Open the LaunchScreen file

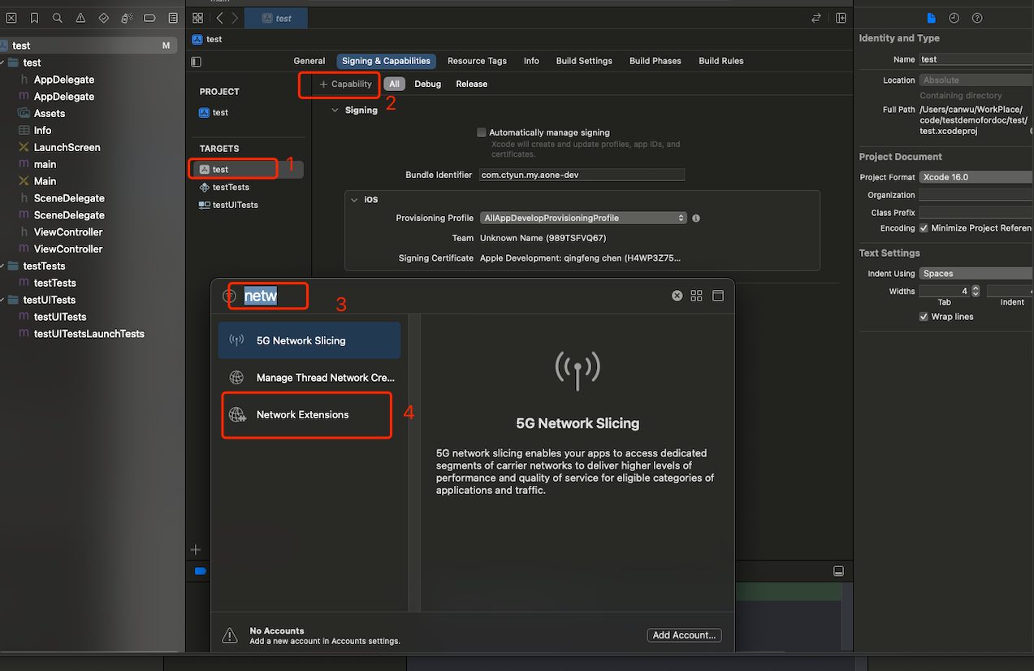tap(67, 147)
